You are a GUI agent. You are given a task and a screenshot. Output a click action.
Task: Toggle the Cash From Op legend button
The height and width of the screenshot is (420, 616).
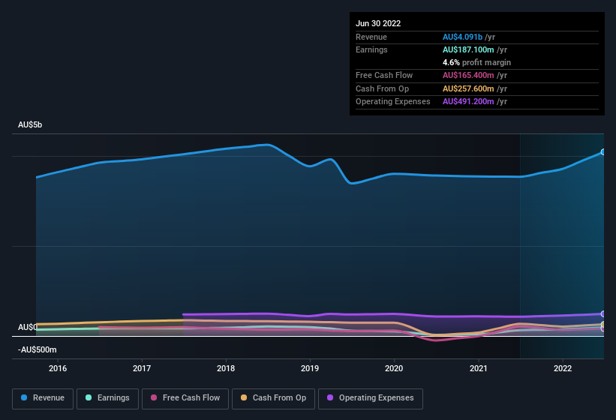(x=273, y=398)
